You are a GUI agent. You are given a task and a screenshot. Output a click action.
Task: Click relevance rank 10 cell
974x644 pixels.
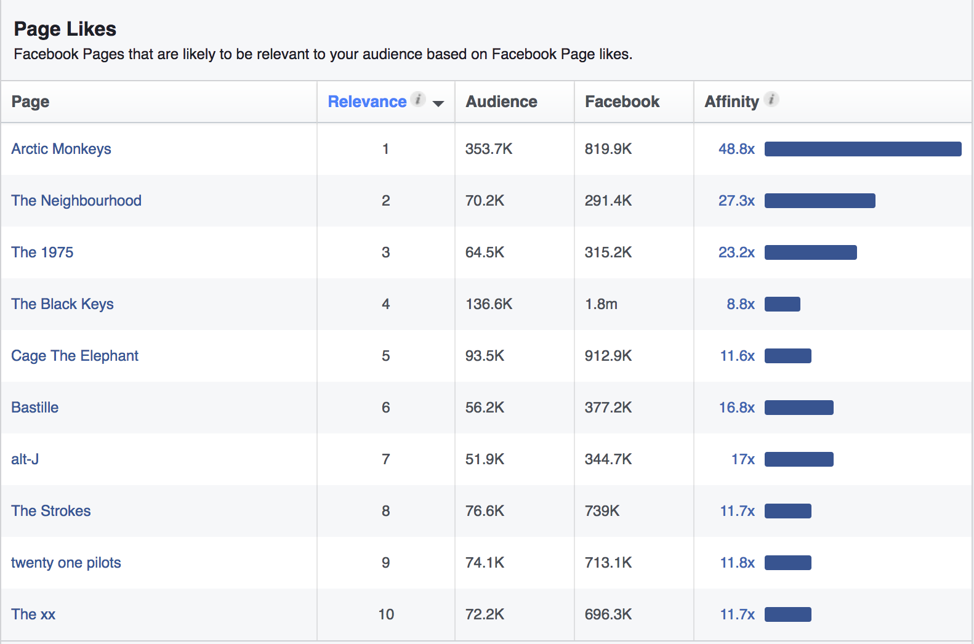tap(386, 614)
